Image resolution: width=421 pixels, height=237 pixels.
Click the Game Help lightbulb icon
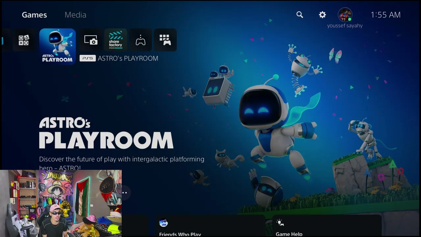[280, 223]
